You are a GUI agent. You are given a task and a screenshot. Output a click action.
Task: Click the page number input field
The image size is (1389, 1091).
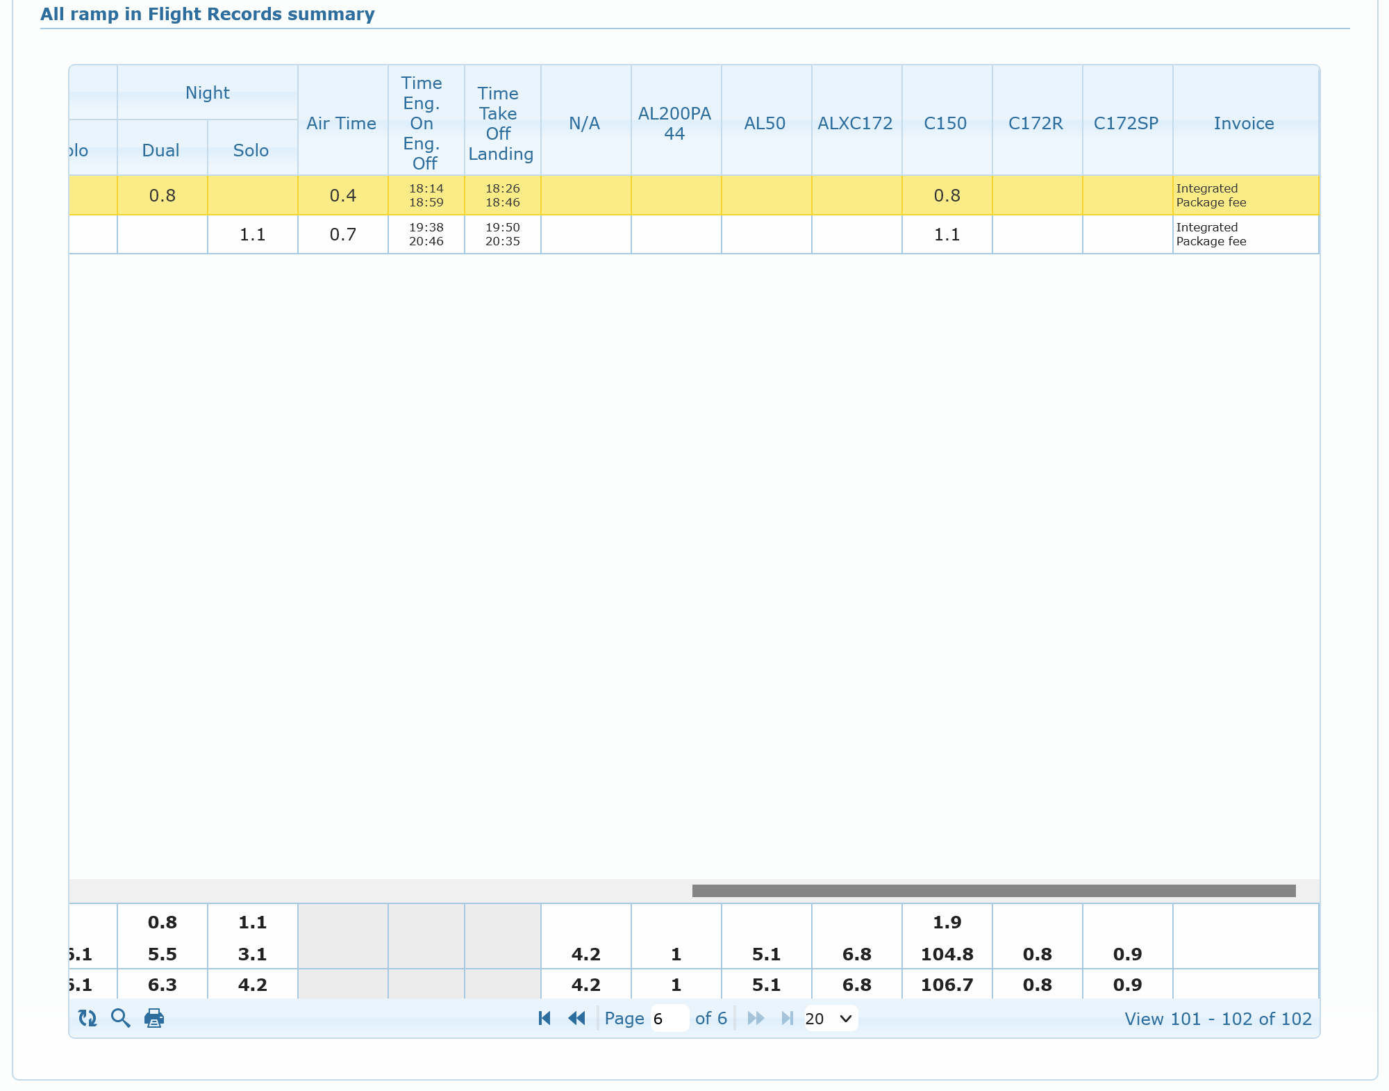(669, 1018)
